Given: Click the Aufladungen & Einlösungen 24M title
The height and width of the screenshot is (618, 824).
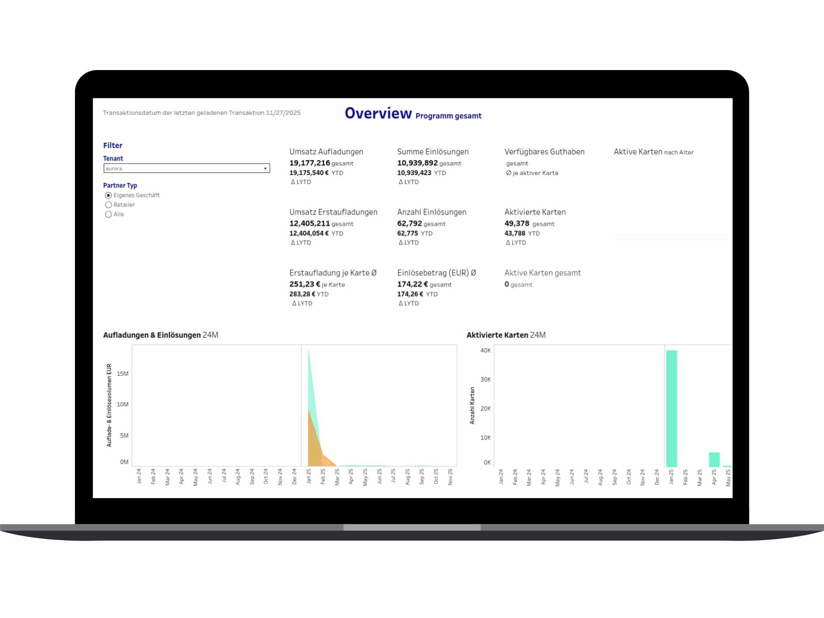Looking at the screenshot, I should [x=160, y=335].
